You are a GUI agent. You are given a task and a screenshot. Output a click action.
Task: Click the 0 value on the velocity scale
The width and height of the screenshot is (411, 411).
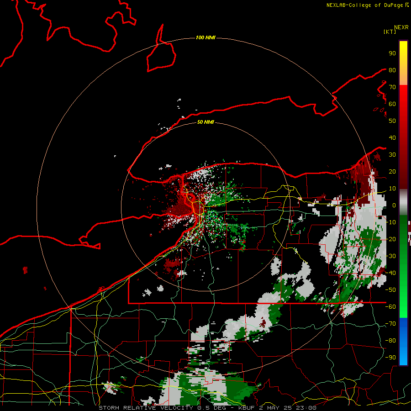(x=394, y=205)
